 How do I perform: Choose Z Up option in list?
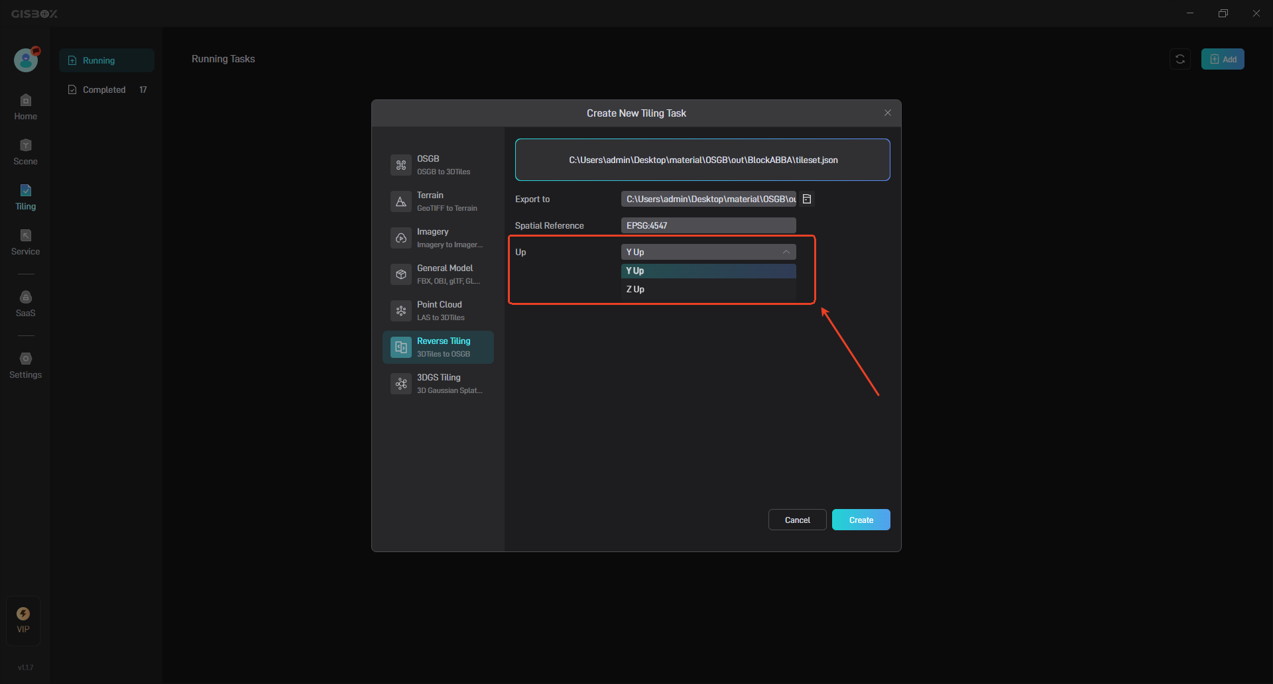pyautogui.click(x=709, y=289)
